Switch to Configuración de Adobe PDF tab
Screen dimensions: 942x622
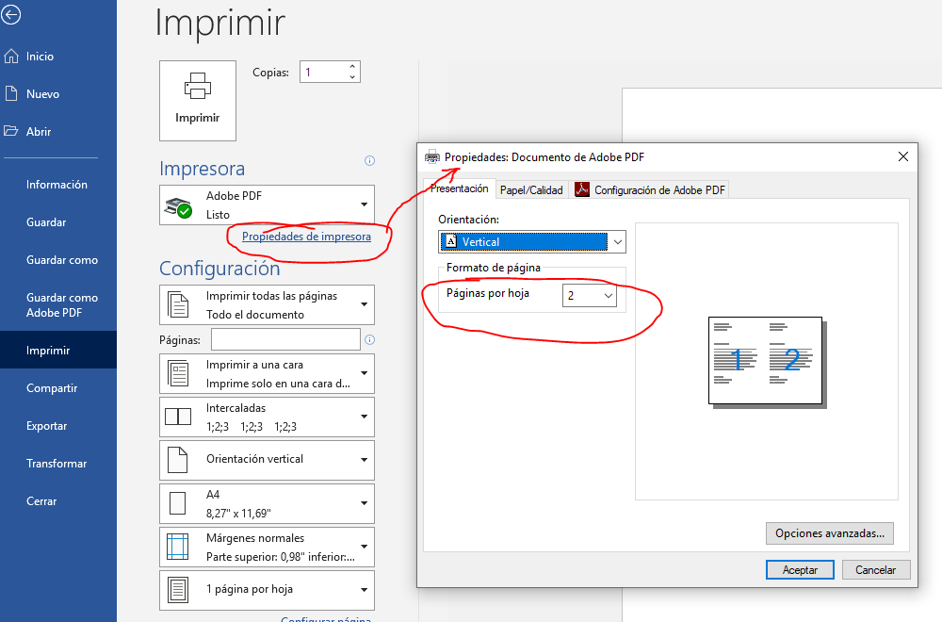click(x=650, y=190)
